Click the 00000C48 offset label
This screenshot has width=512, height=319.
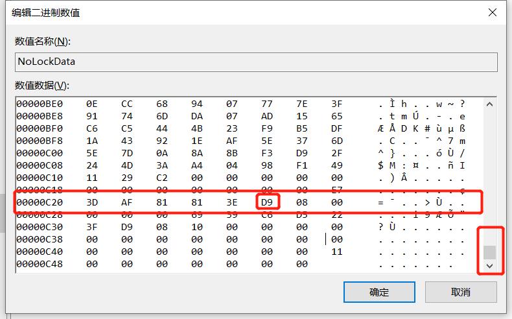point(40,264)
